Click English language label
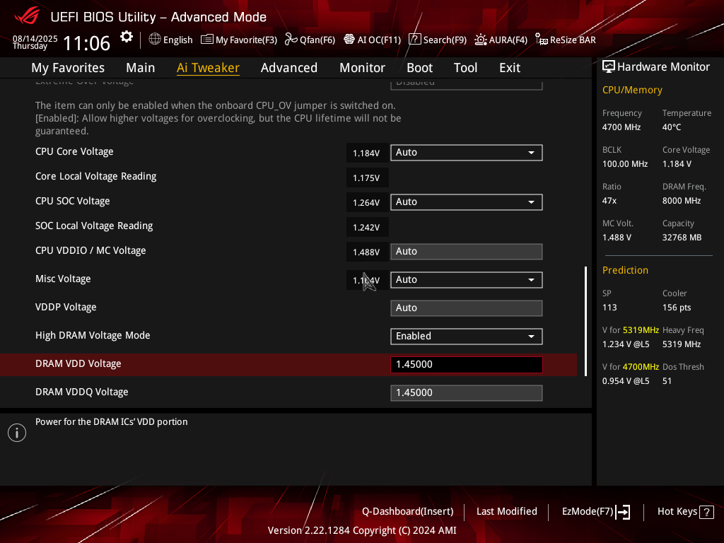This screenshot has height=543, width=724. point(177,40)
